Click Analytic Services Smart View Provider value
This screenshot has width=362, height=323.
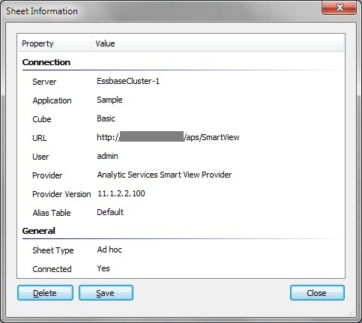coord(164,175)
